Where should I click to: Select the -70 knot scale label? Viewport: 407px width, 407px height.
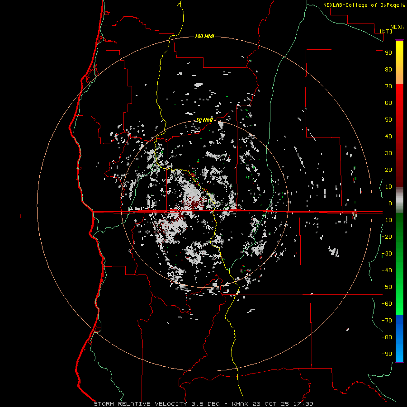click(387, 321)
